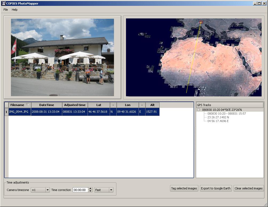
Task: Click the COPIKS PhotoMapper title bar icon
Action: click(3, 3)
